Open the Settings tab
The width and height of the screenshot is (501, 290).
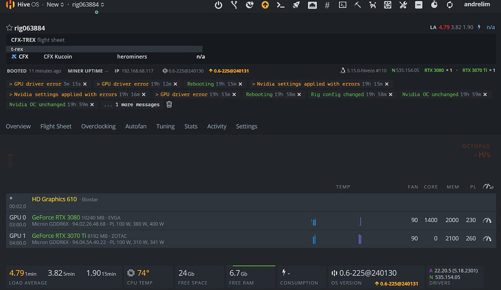(x=247, y=126)
